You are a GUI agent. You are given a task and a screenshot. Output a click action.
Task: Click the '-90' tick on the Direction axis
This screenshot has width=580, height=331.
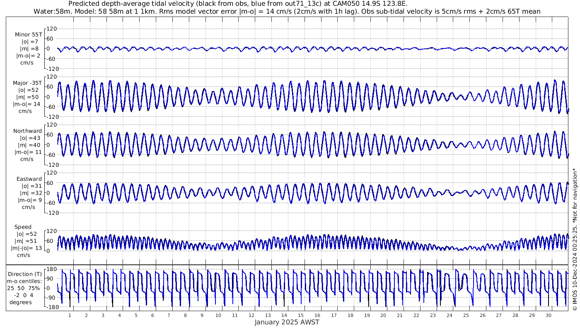tap(51, 298)
